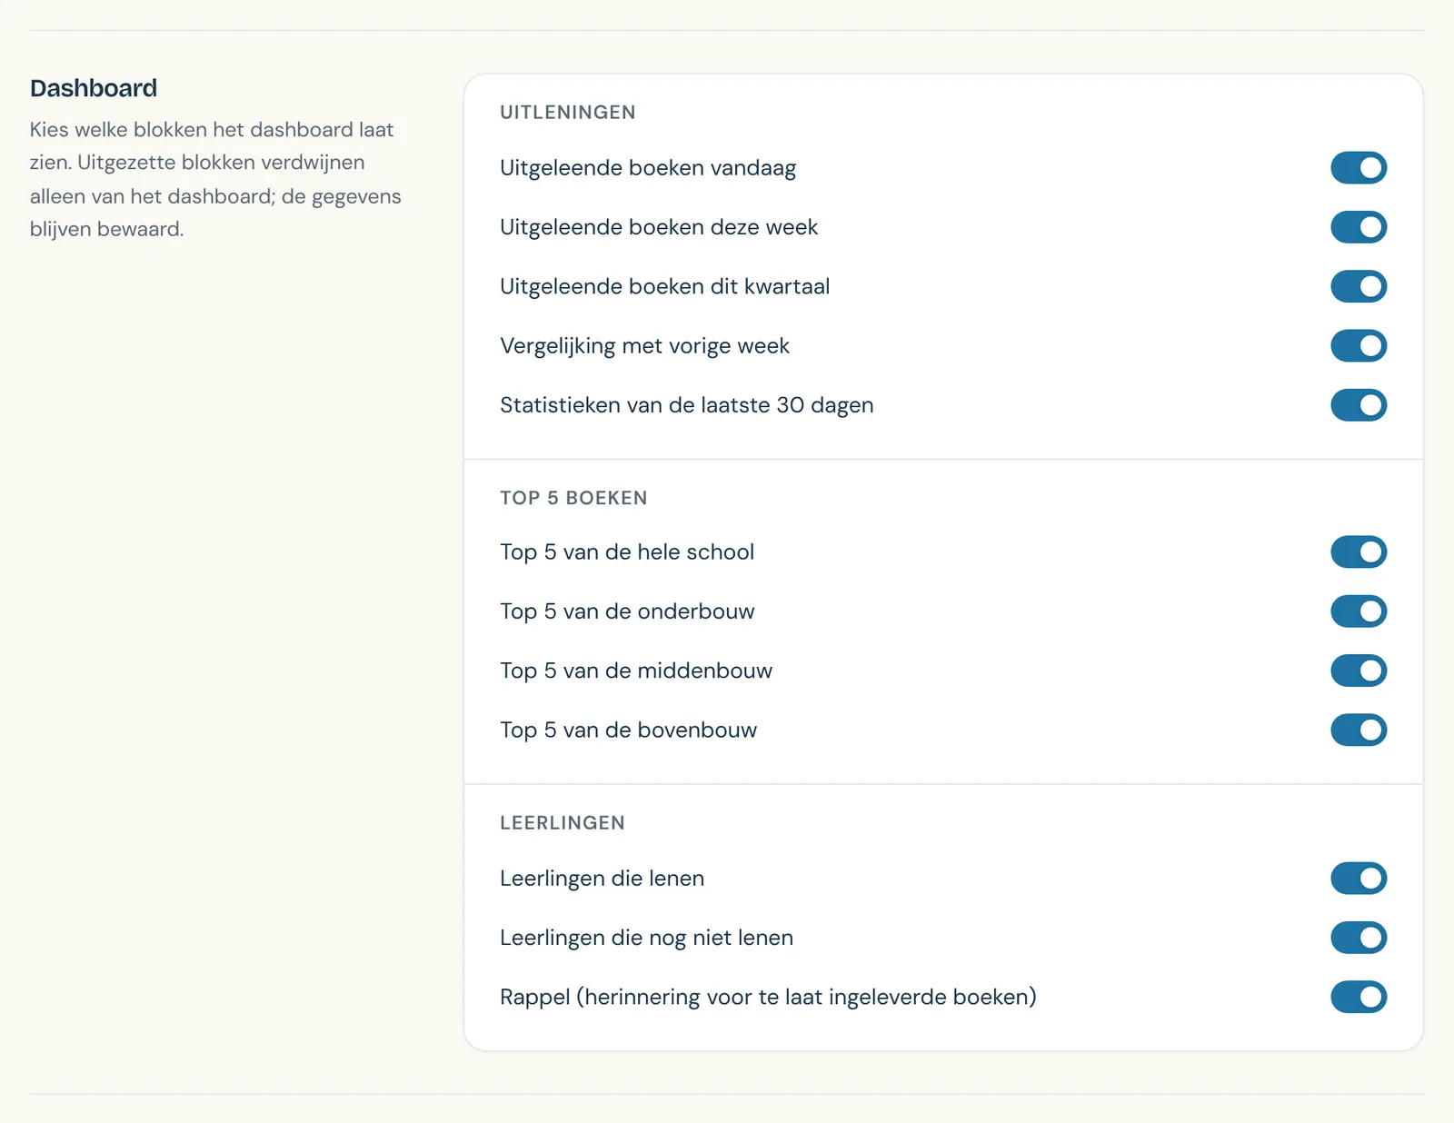Click label Top 5 van de middenbouw

tap(636, 671)
